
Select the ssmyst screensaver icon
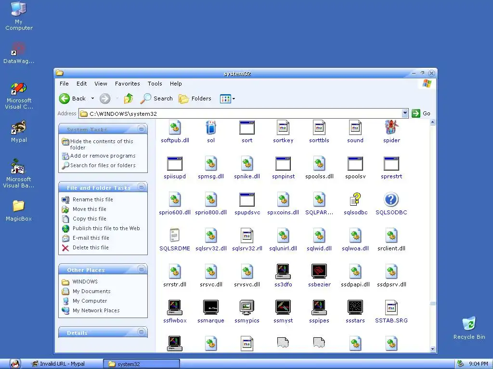click(x=283, y=307)
